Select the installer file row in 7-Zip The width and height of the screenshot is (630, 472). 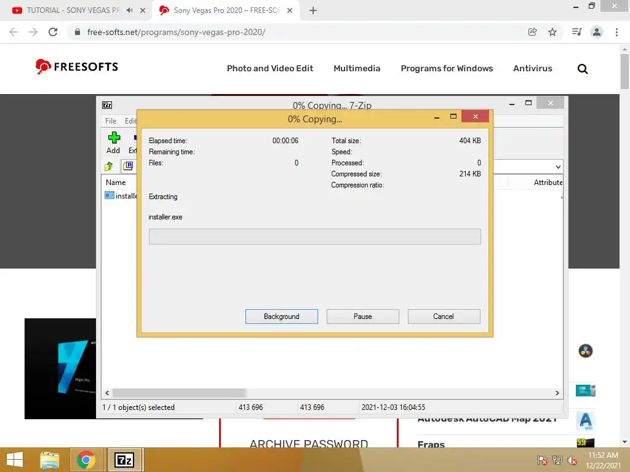121,196
